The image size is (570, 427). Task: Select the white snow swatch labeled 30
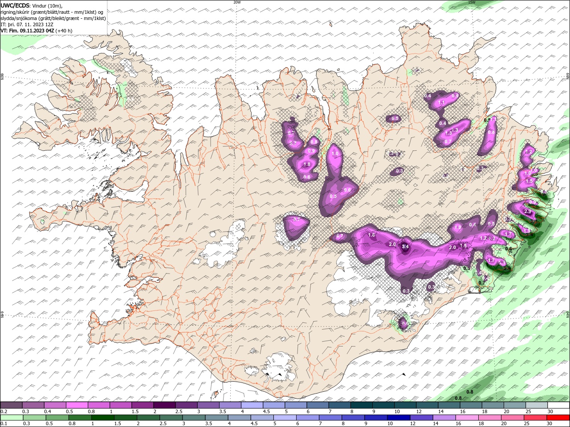(x=558, y=405)
